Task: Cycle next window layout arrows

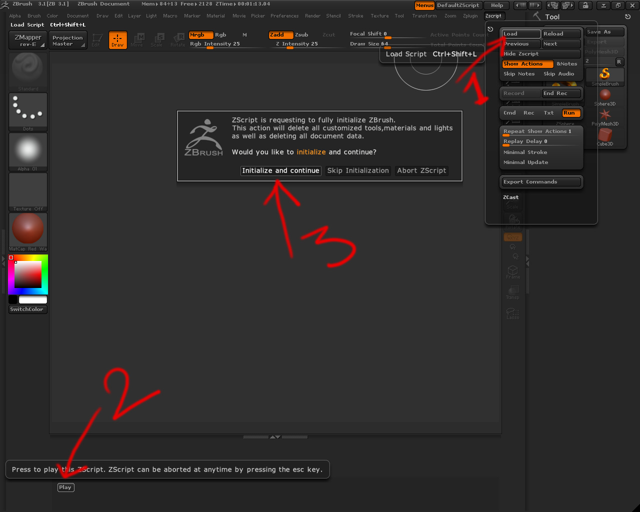Action: 567,5
